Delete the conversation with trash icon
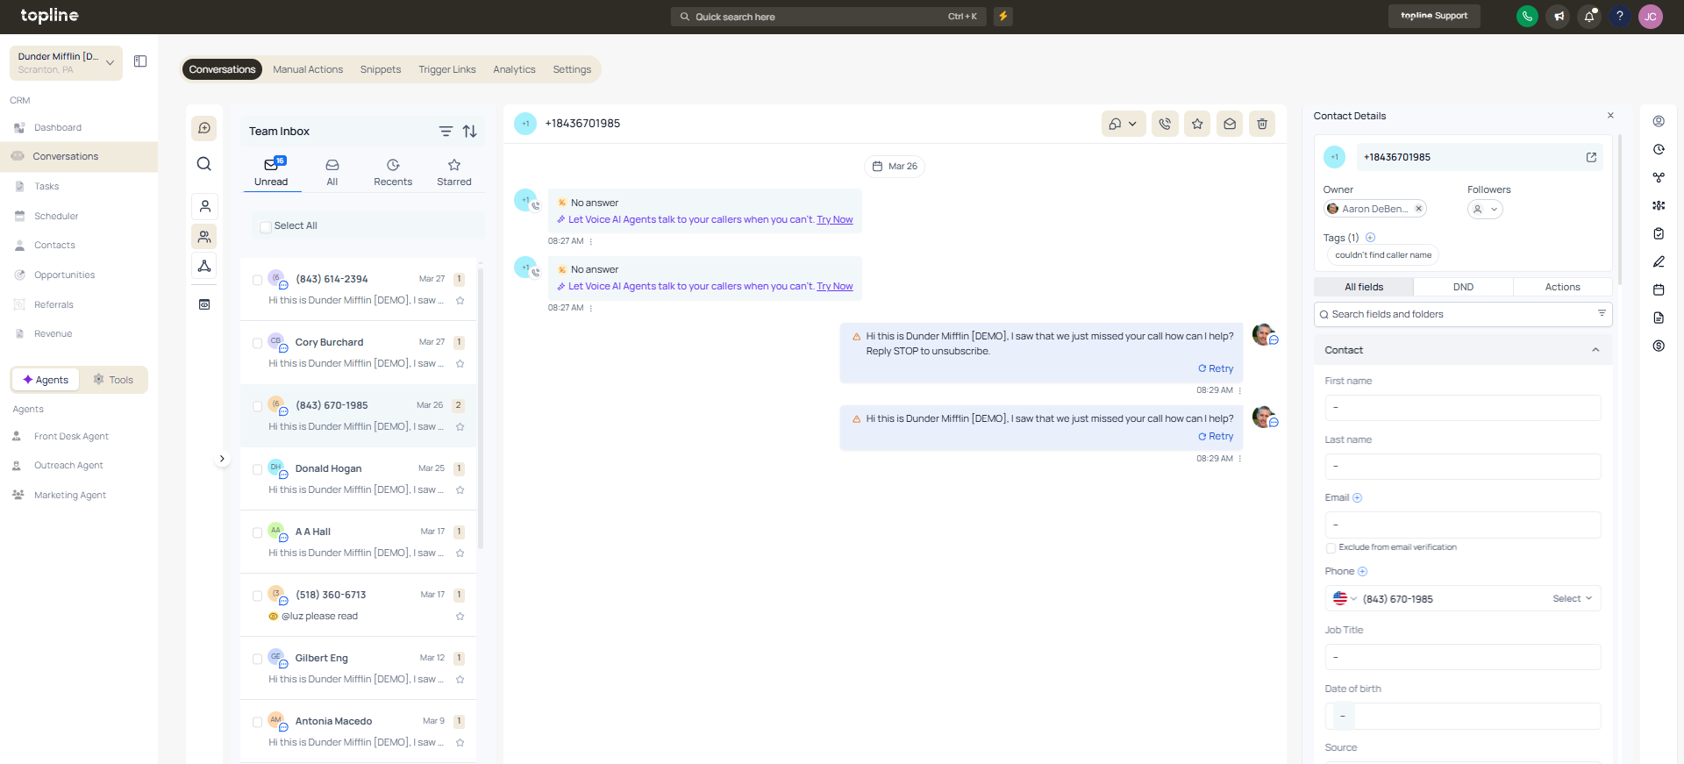The image size is (1684, 764). pos(1262,124)
